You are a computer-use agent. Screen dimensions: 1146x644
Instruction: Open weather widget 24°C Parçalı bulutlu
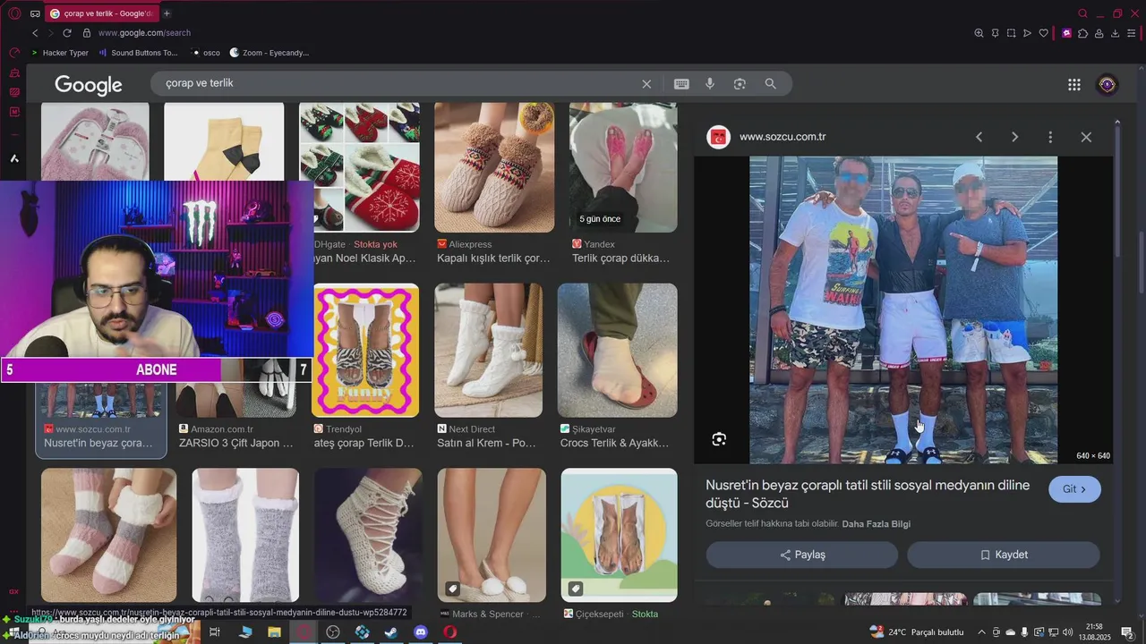point(917,632)
